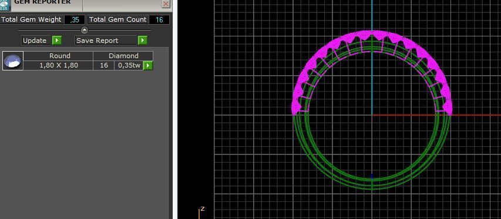Click the gem quantity cell showing 16

104,65
